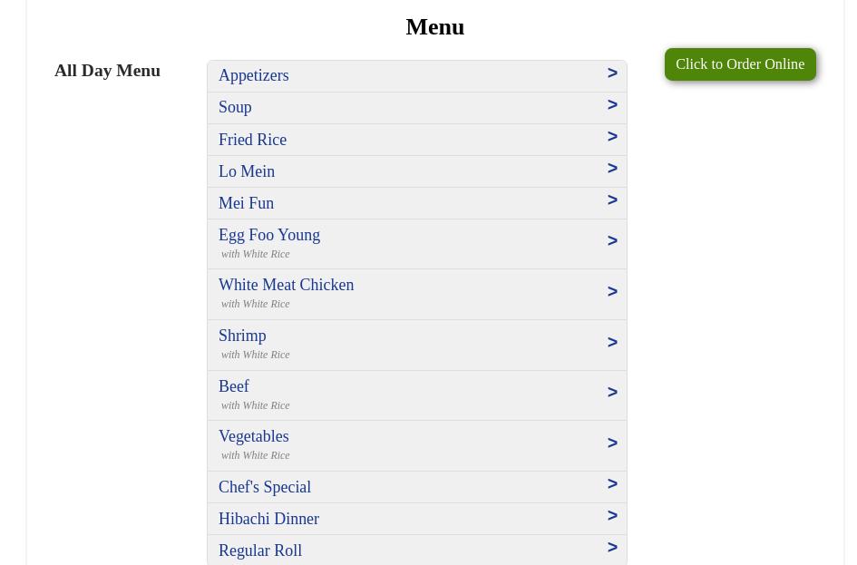Click the arrow icon for Shrimp
857x565 pixels.
pos(612,342)
